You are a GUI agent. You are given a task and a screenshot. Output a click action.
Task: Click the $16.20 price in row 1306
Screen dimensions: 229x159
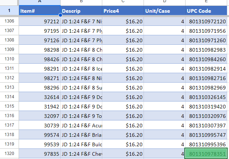123,21
